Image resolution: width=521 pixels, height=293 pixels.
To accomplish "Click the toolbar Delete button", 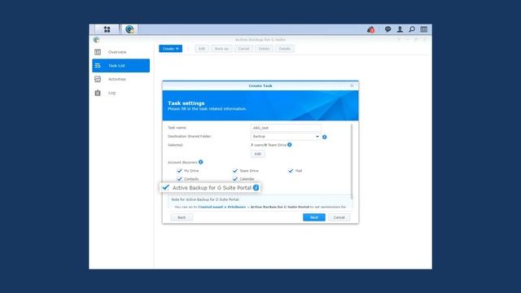I will 264,49.
